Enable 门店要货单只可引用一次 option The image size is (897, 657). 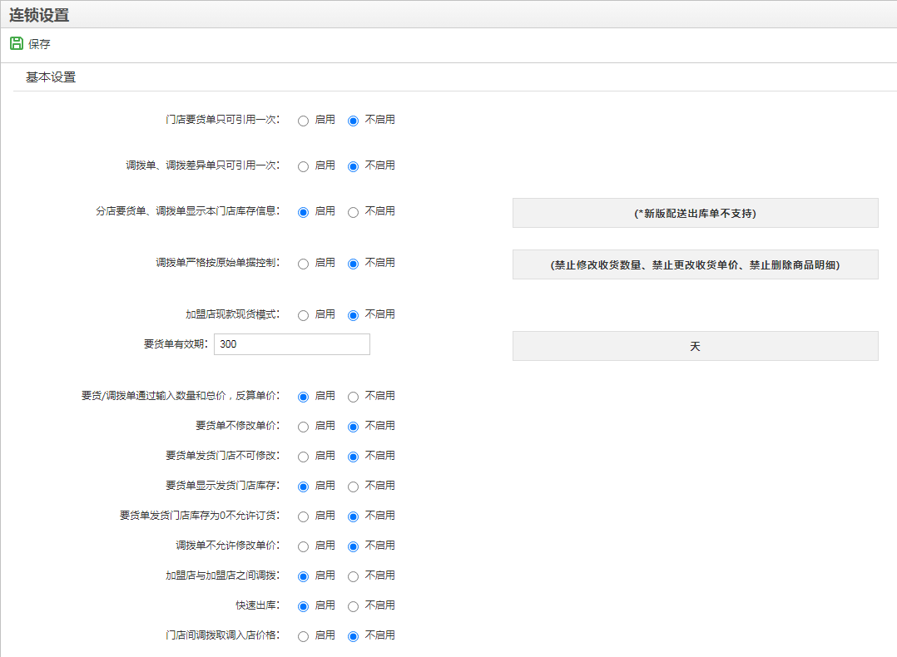click(x=304, y=121)
